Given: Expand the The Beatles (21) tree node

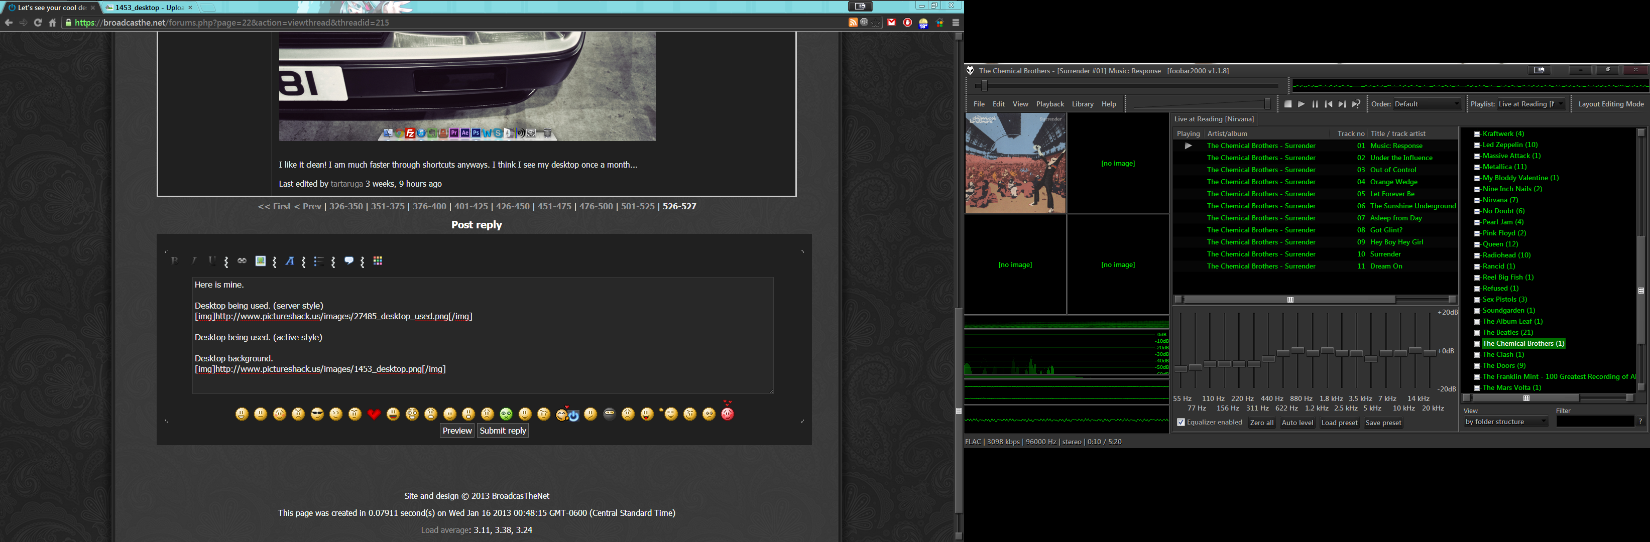Looking at the screenshot, I should 1476,333.
